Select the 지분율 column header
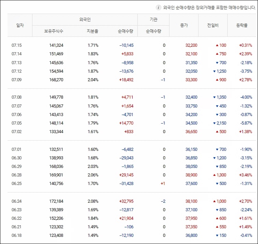Screen dimensions: 258x244 pos(93,31)
